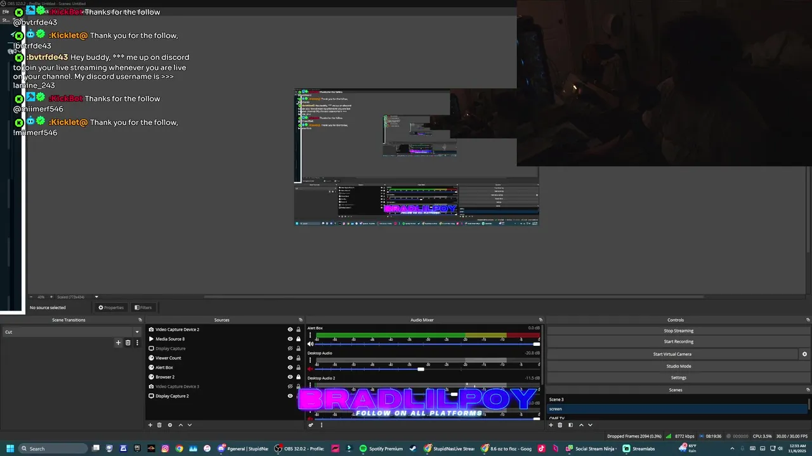Pop out the Audio Mixer dock
Viewport: 812px width, 456px height.
540,320
